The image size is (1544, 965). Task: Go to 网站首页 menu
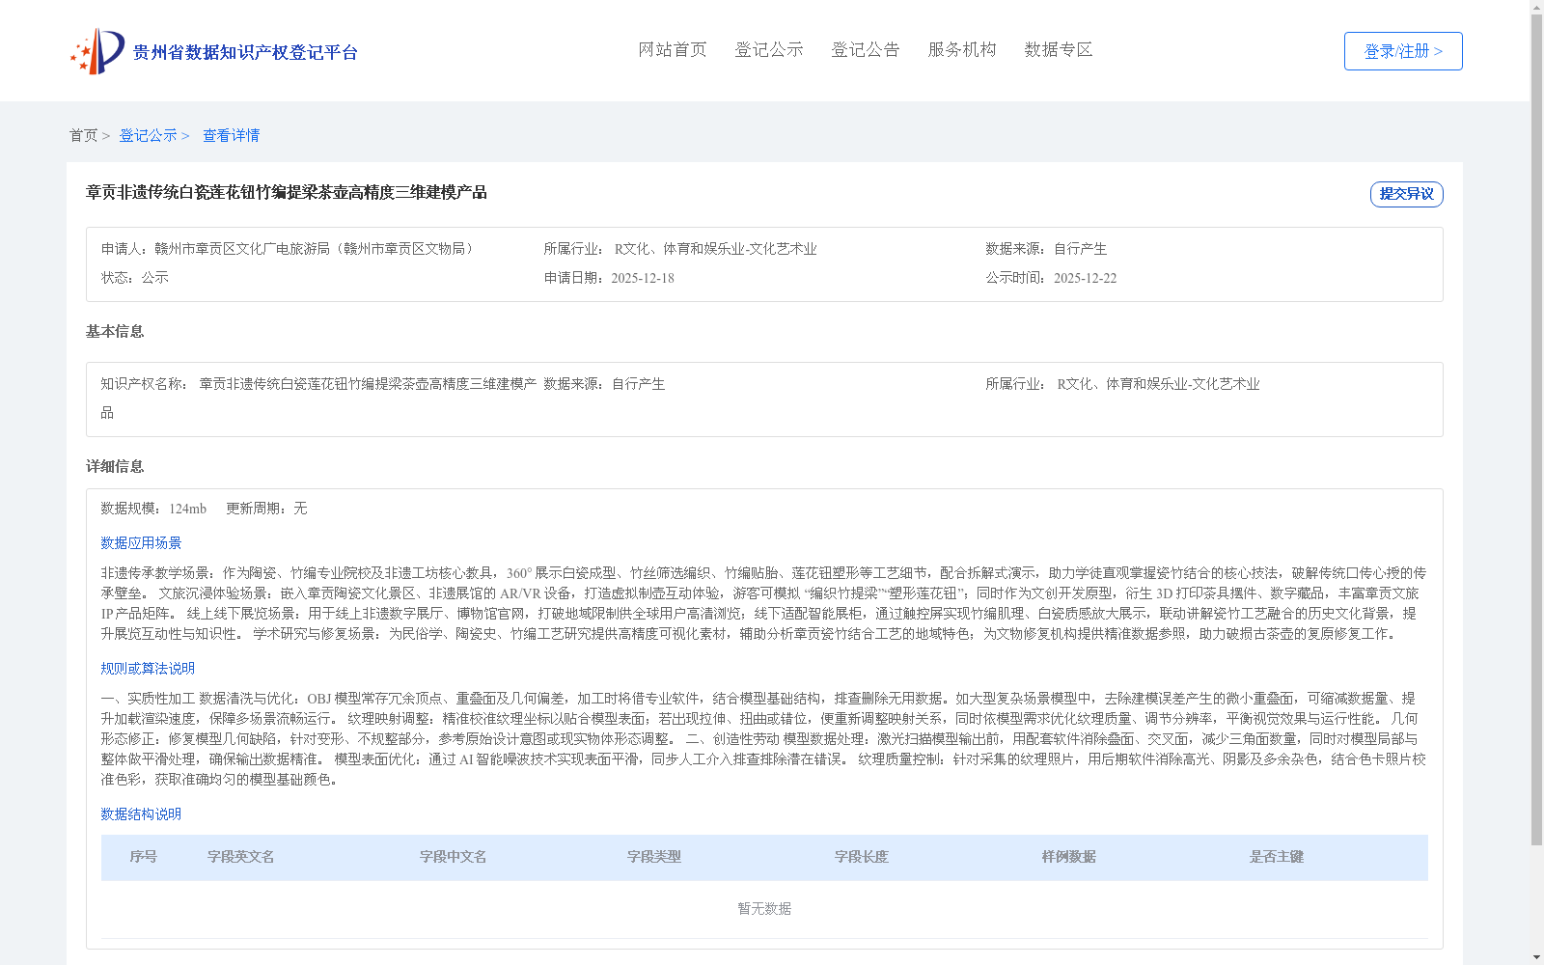click(673, 49)
